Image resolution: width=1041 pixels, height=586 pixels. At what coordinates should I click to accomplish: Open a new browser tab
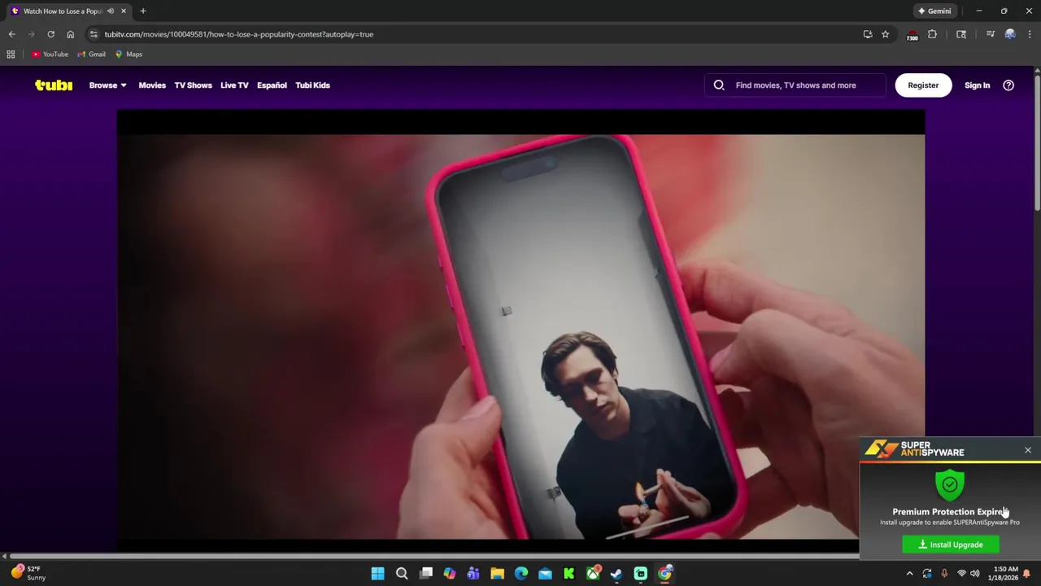pos(143,11)
